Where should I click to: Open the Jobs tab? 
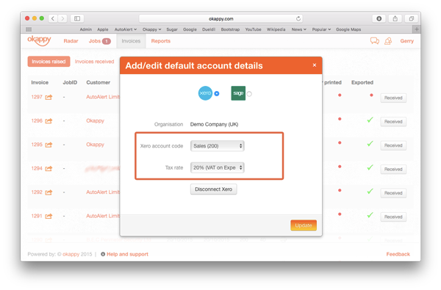click(x=99, y=41)
